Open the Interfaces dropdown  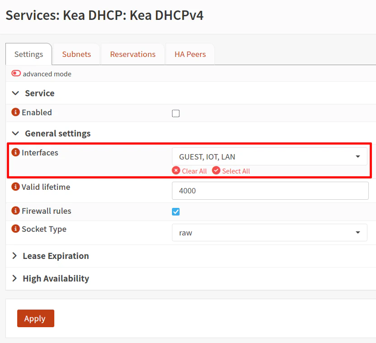[x=270, y=156]
